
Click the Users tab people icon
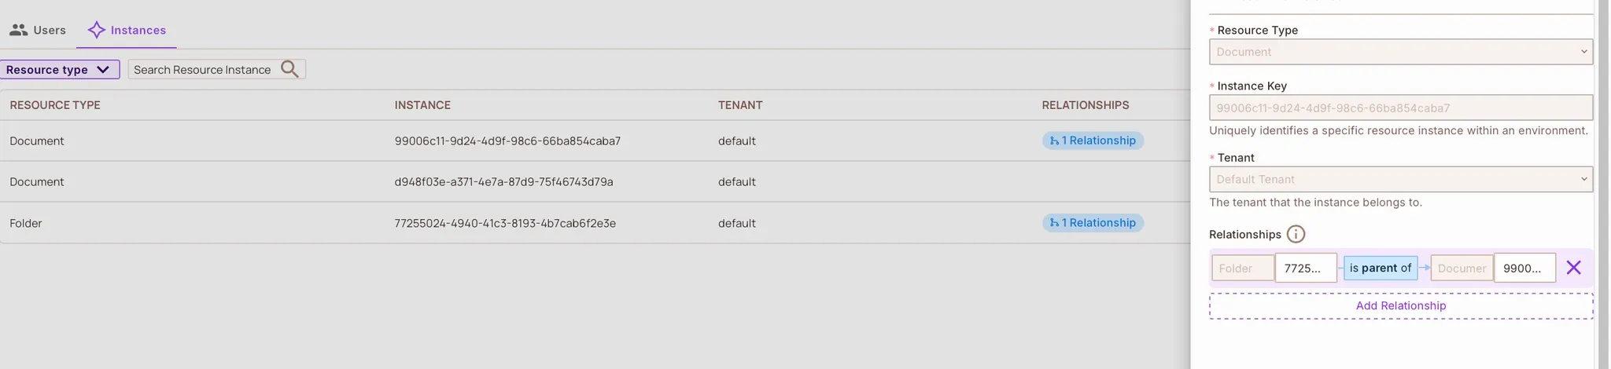(19, 30)
